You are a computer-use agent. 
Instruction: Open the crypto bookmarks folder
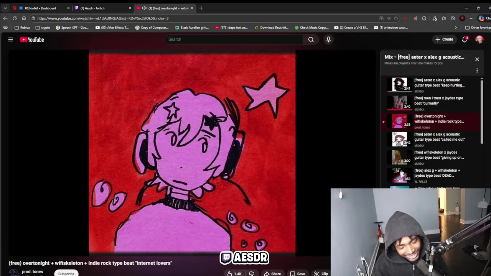coord(43,28)
